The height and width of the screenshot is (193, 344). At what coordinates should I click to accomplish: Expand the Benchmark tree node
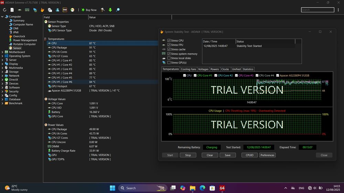point(2,103)
